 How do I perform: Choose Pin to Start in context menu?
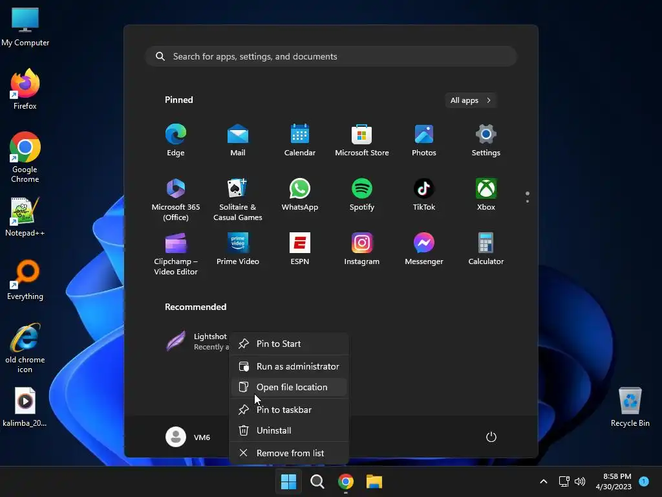coord(289,344)
